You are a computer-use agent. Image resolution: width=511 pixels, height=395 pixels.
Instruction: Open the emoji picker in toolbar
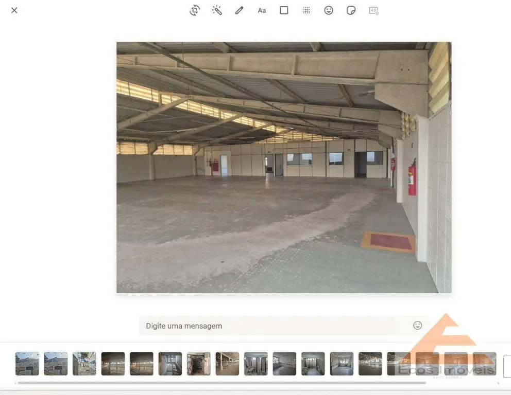point(329,10)
